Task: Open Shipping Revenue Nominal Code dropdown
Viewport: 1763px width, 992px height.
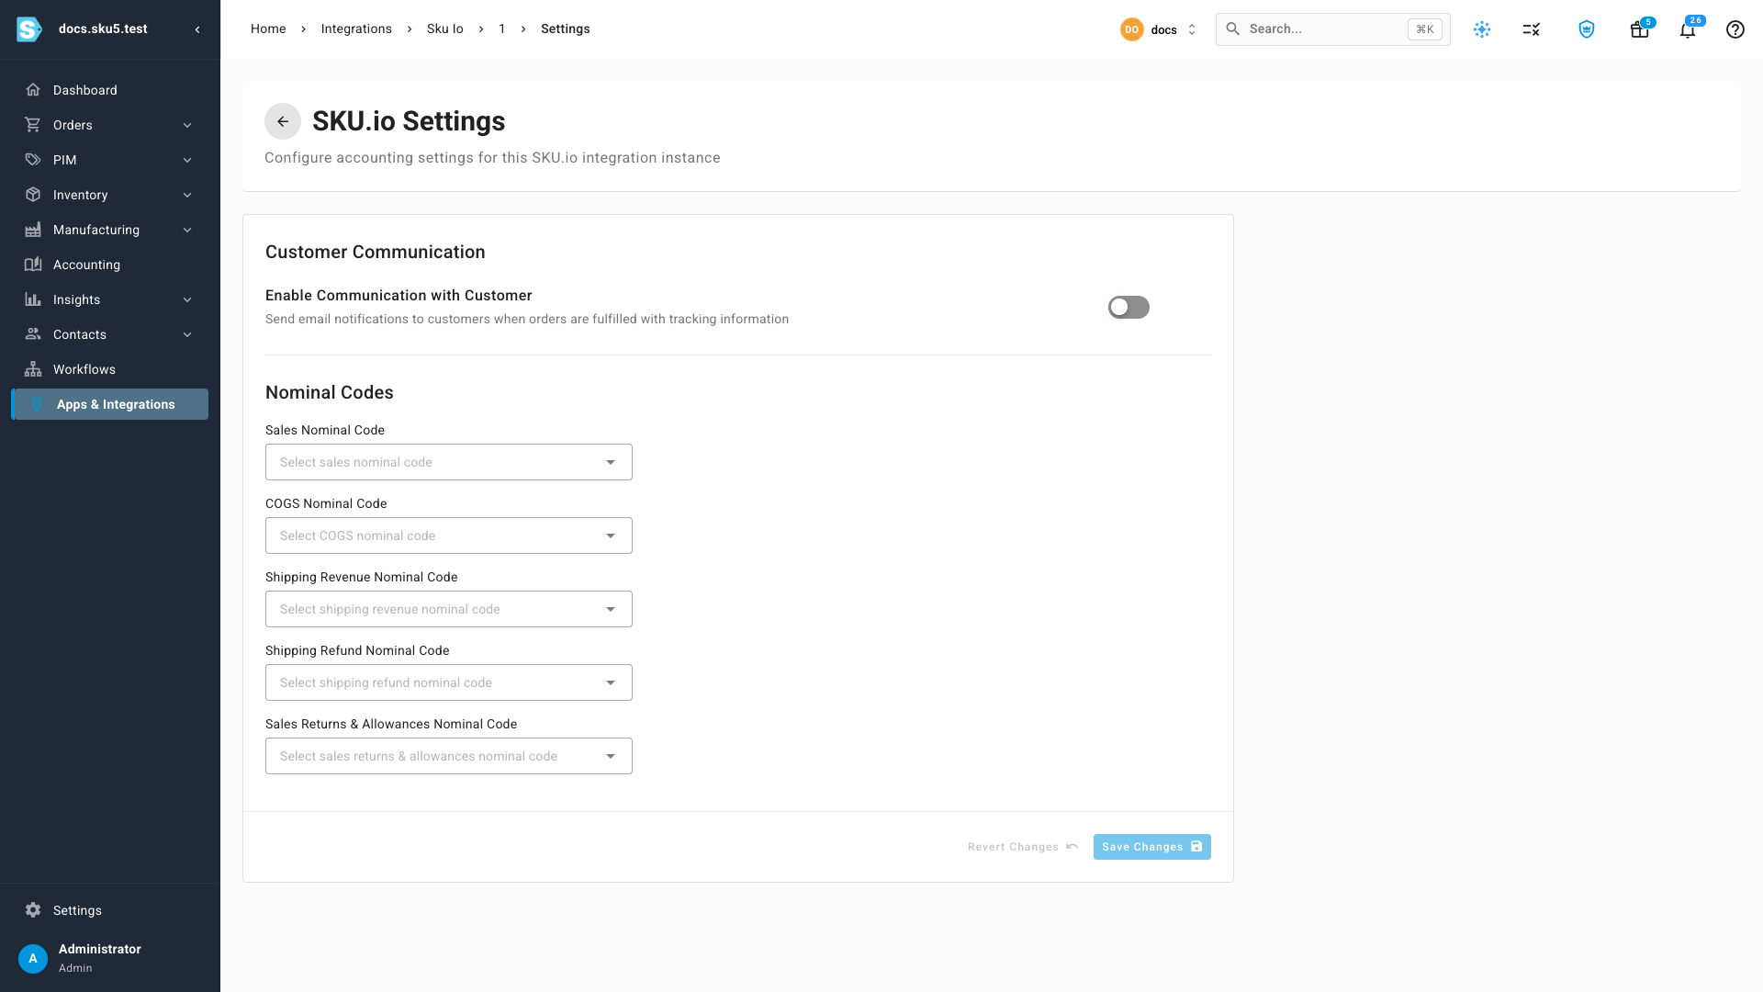Action: [449, 609]
